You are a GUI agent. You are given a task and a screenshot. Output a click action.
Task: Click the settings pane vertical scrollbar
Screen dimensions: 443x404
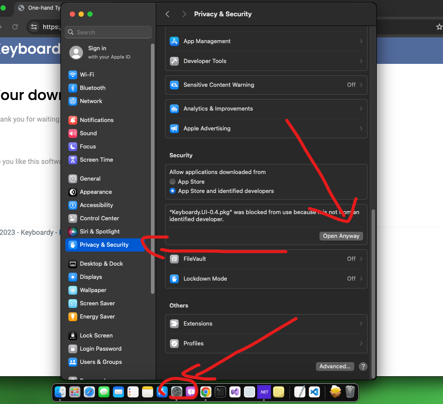373,293
